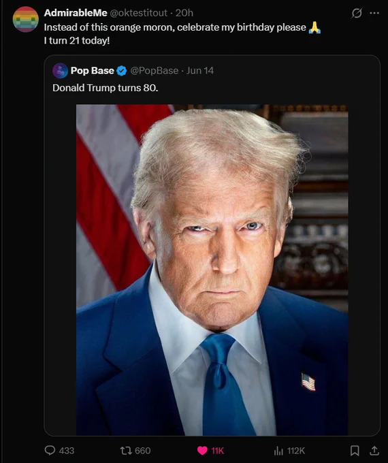This screenshot has width=388, height=463.
Task: Open the share upload icon
Action: tap(374, 451)
